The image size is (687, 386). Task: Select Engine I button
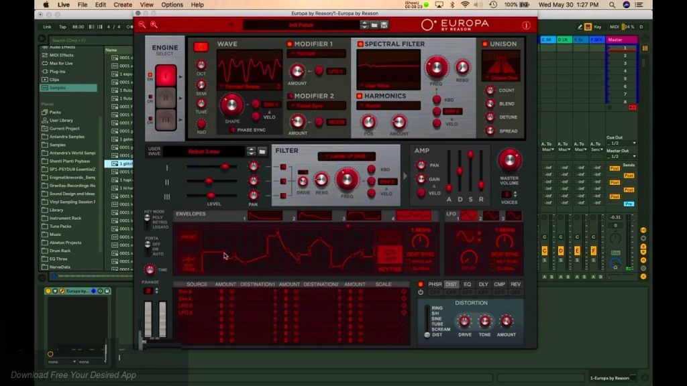coord(166,76)
